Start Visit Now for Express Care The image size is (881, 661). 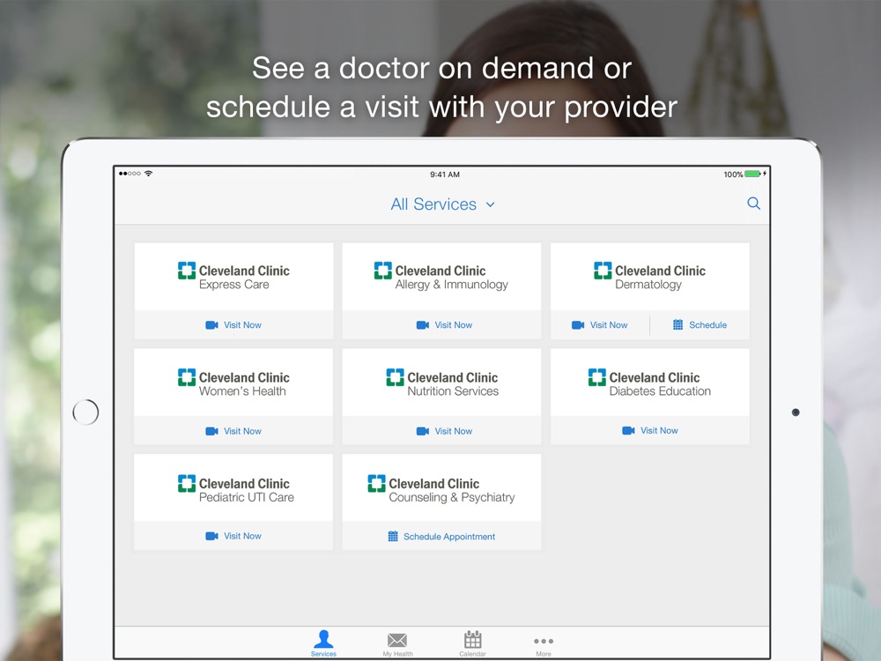pos(243,325)
